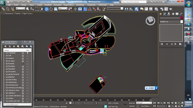Choose the Rectangular Selection Region tool
The height and width of the screenshot is (108, 193).
(36, 9)
